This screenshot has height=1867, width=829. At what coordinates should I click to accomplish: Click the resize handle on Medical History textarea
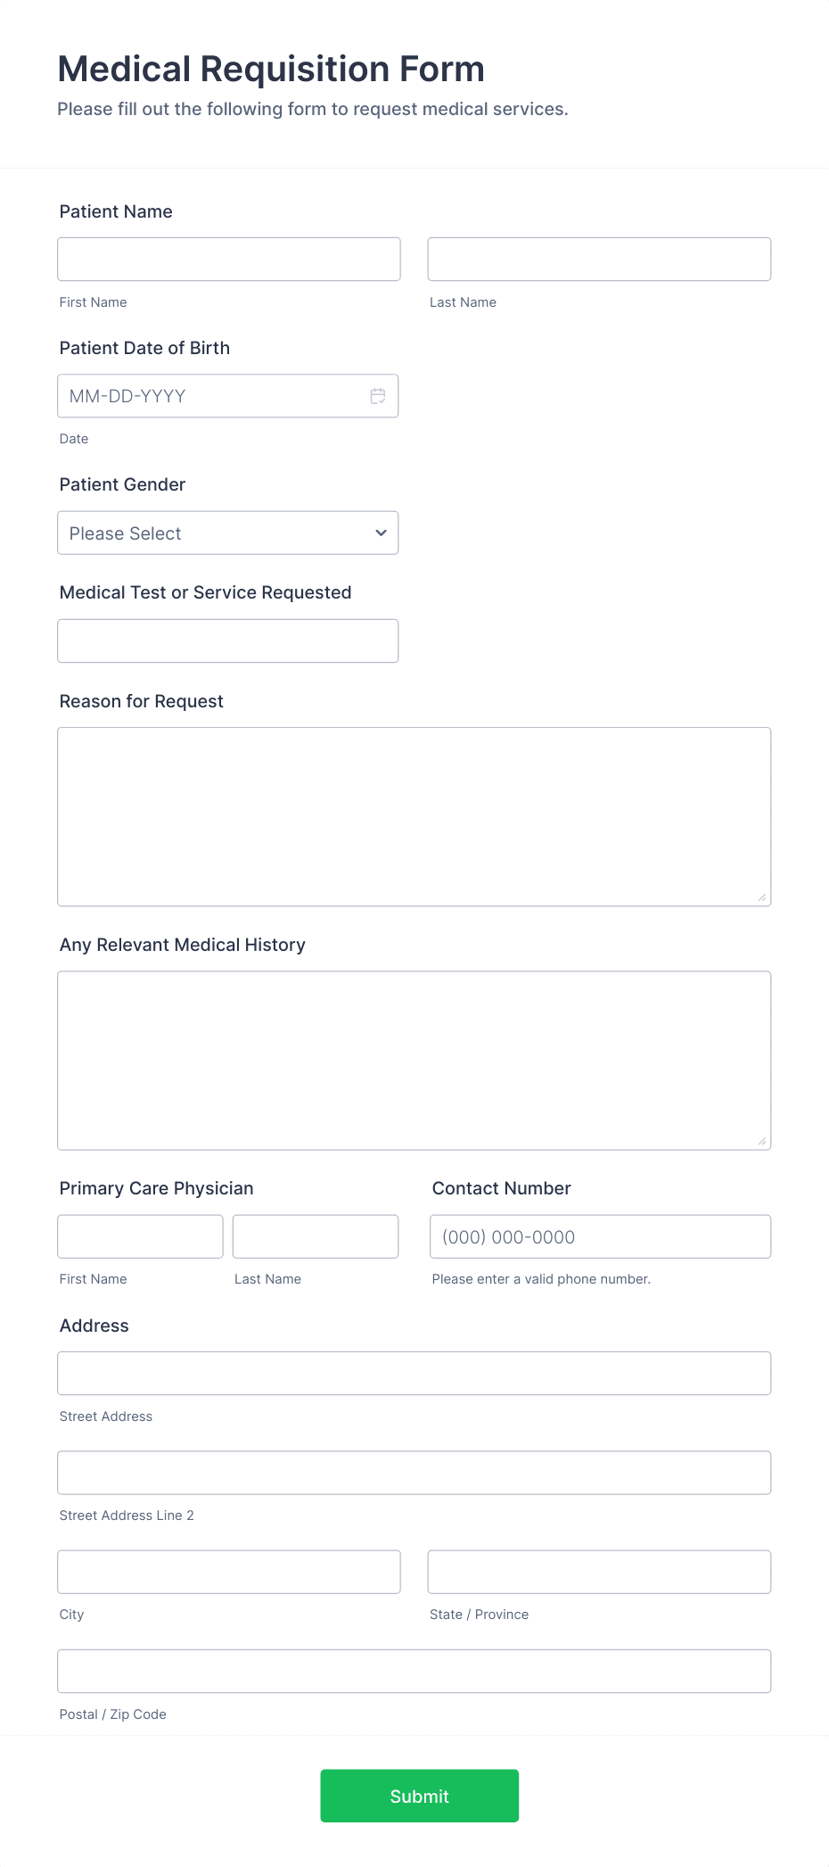click(x=763, y=1140)
